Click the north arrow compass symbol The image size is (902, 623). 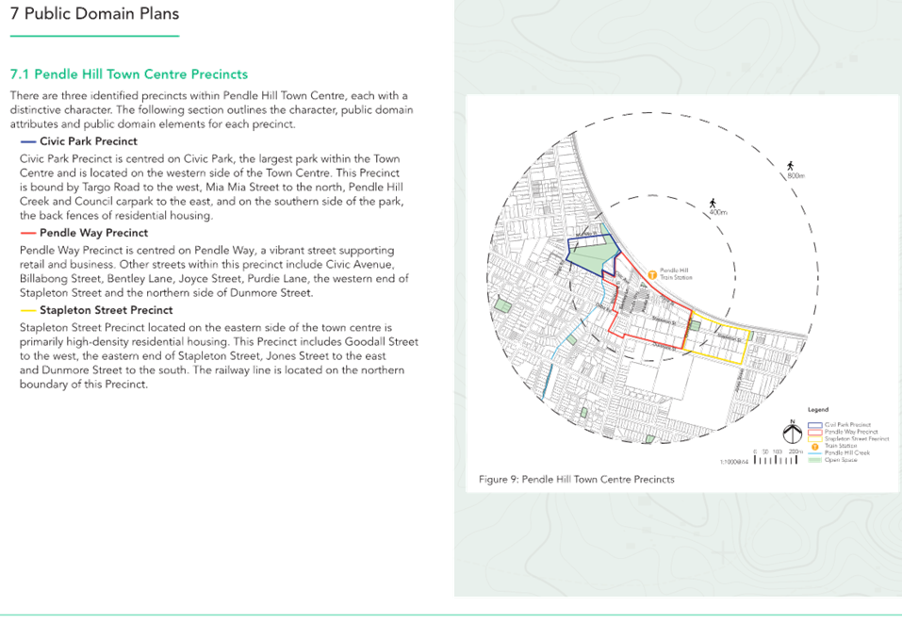[795, 433]
